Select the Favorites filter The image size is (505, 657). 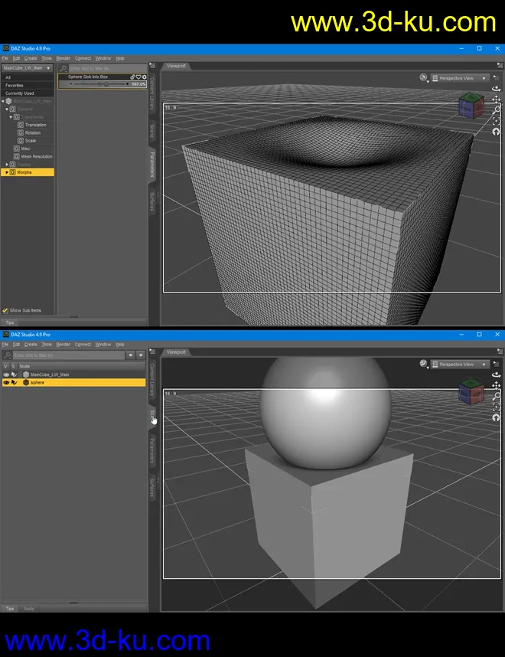[15, 86]
